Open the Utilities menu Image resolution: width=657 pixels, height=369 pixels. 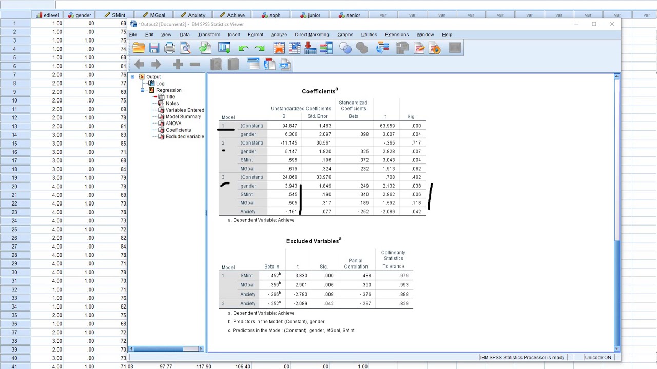(369, 35)
